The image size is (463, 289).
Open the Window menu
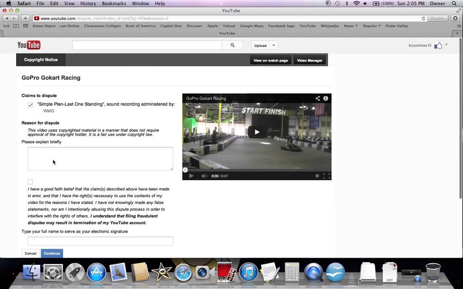[140, 4]
